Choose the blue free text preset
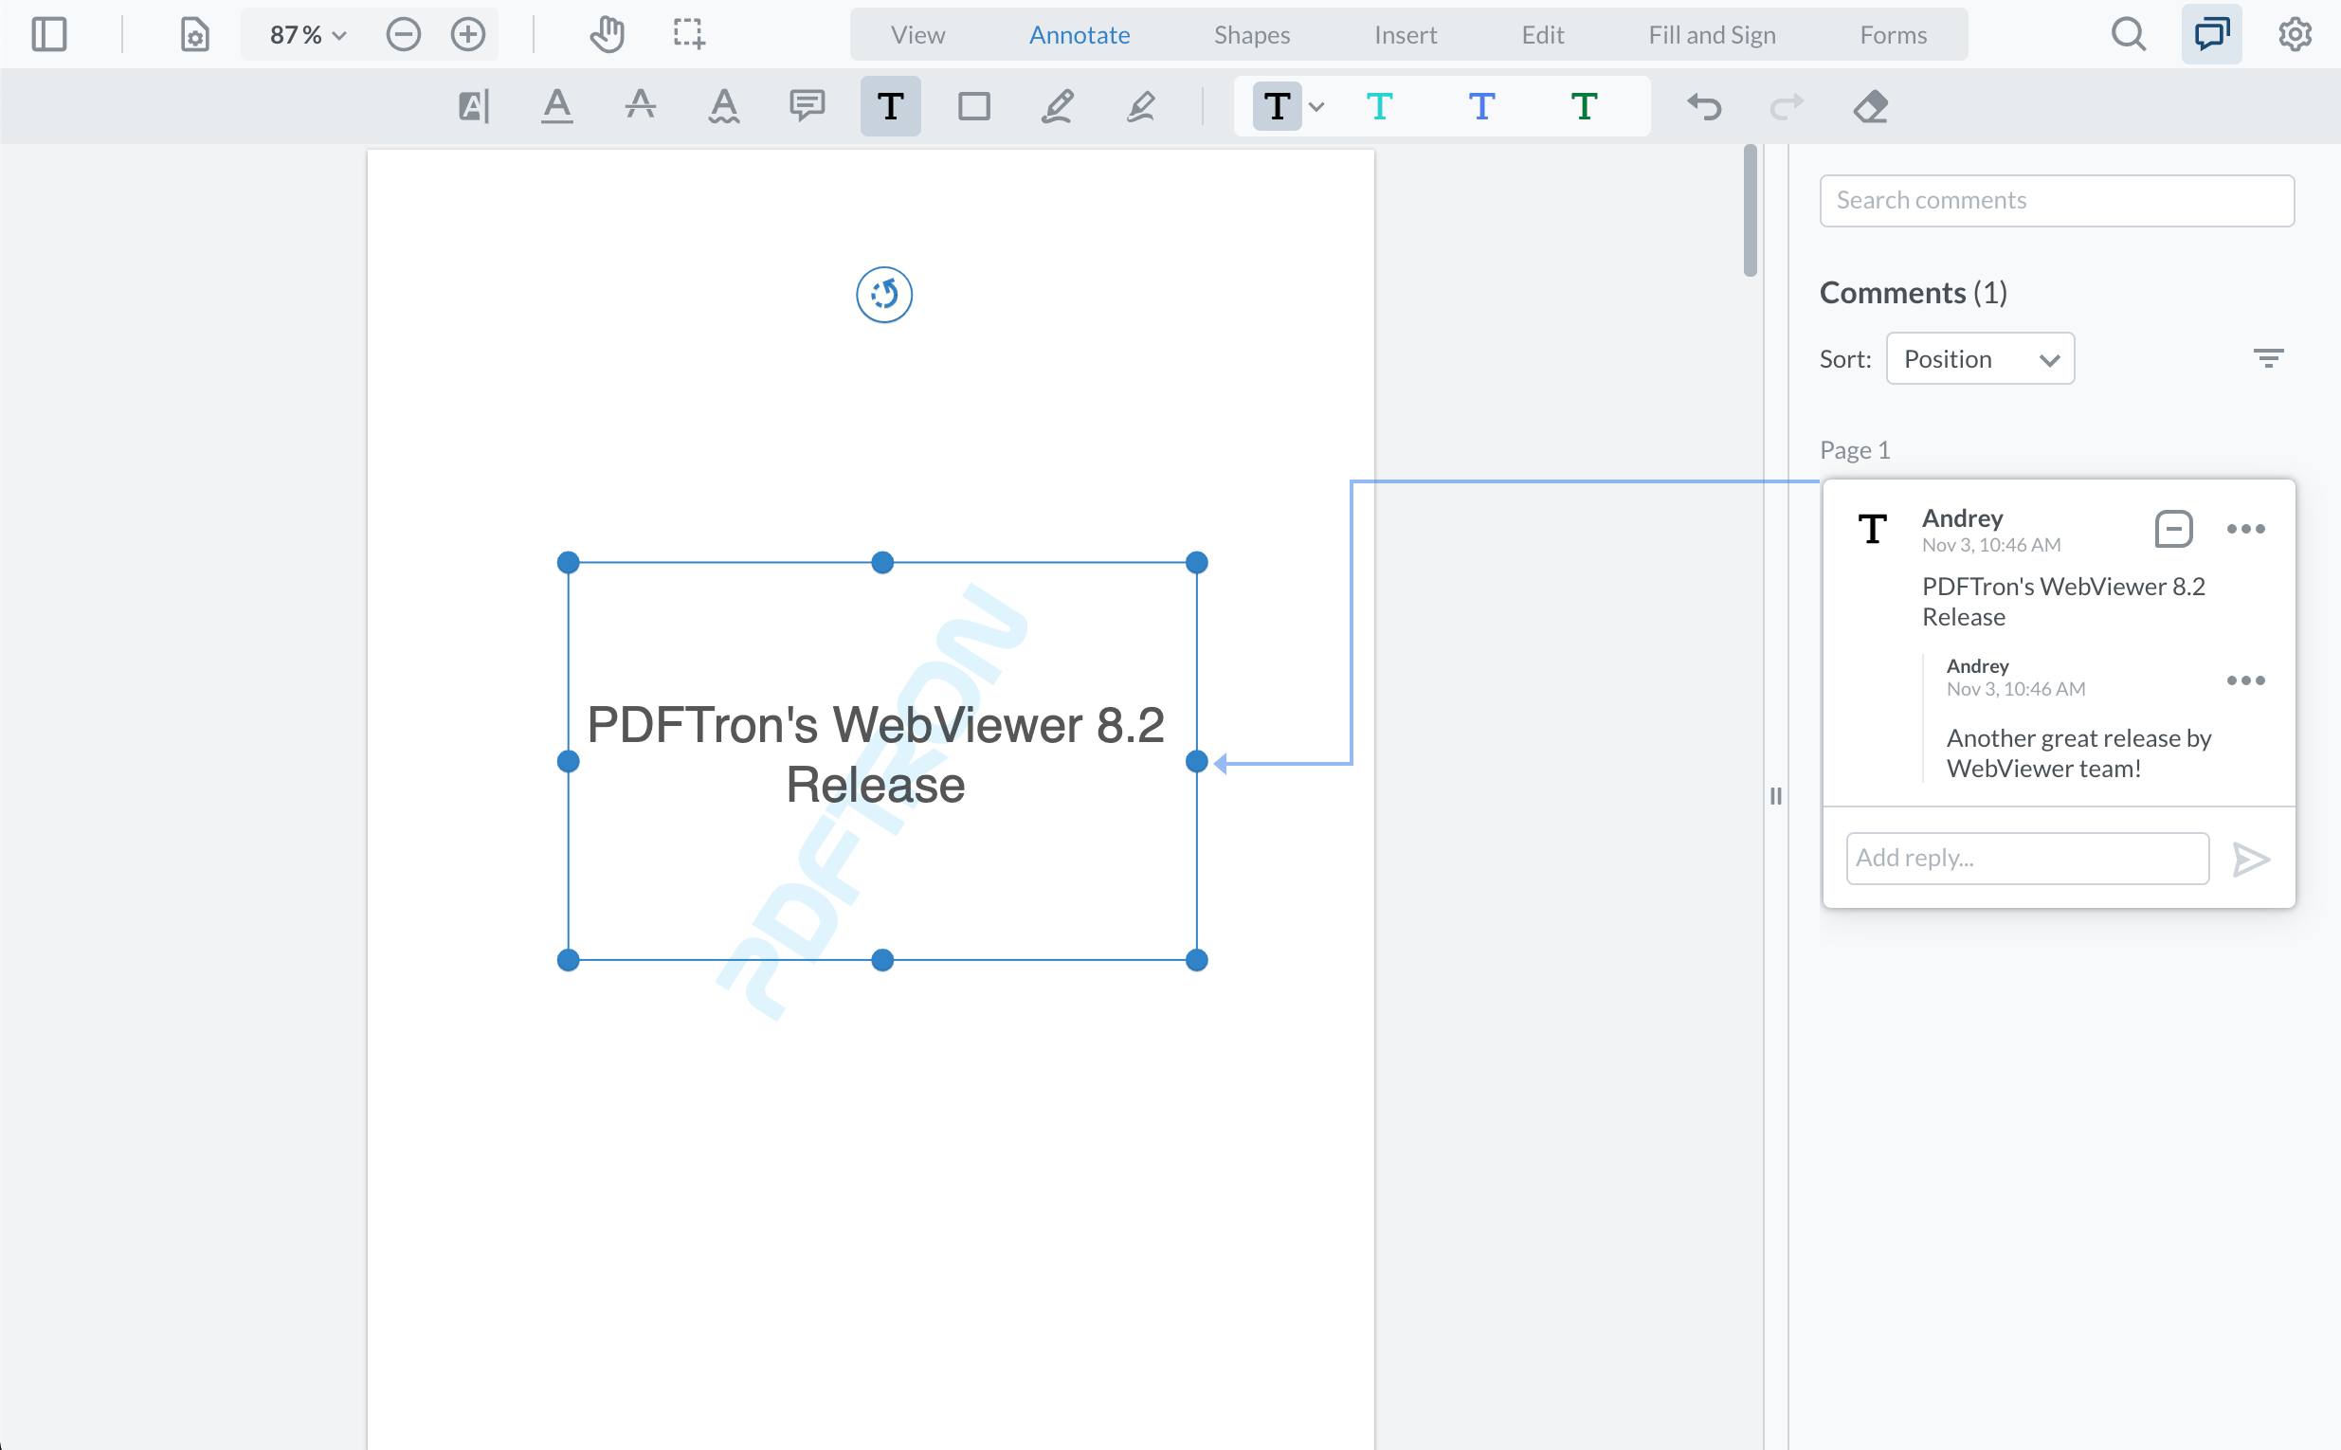This screenshot has width=2341, height=1450. point(1481,105)
